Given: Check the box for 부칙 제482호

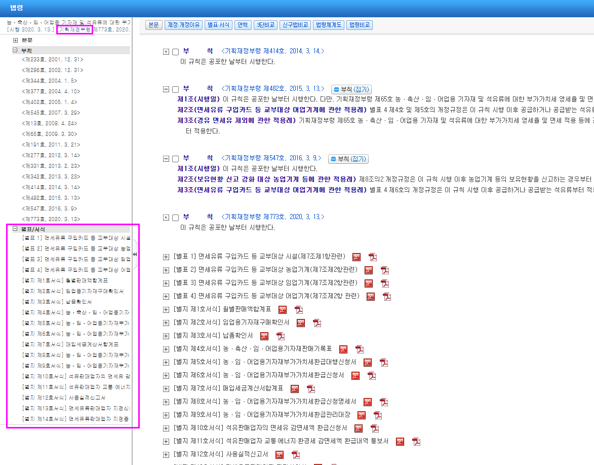Looking at the screenshot, I should click(x=175, y=90).
